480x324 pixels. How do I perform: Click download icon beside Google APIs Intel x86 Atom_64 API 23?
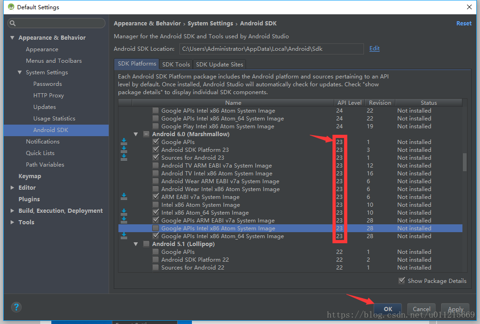pyautogui.click(x=123, y=236)
